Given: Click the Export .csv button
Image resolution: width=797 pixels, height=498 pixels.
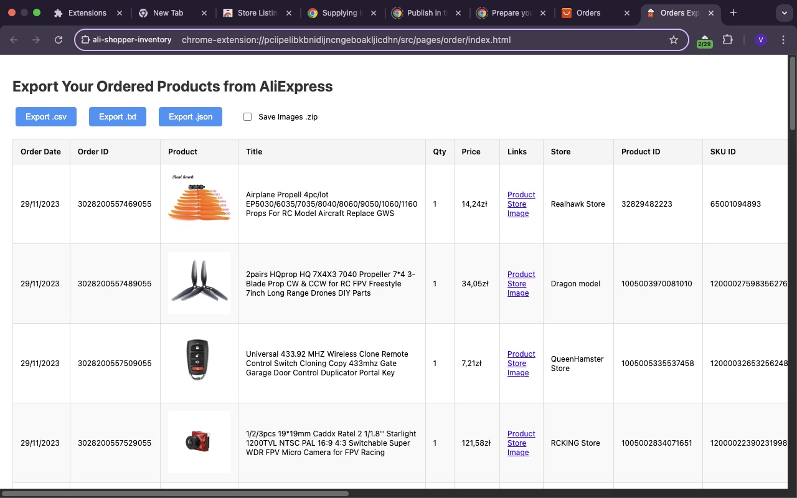Looking at the screenshot, I should tap(45, 116).
